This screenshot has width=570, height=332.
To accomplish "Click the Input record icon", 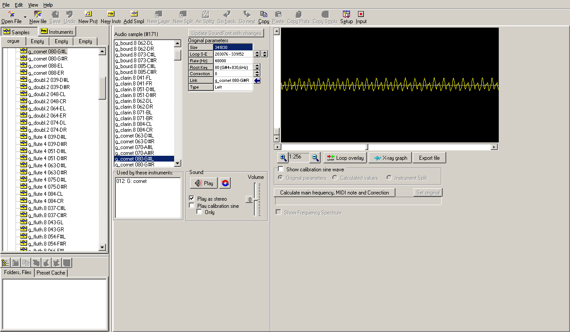I will [361, 15].
